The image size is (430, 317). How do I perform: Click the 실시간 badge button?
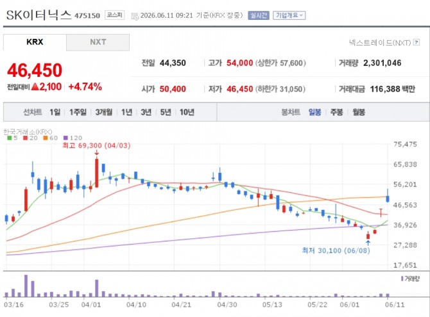coord(259,15)
